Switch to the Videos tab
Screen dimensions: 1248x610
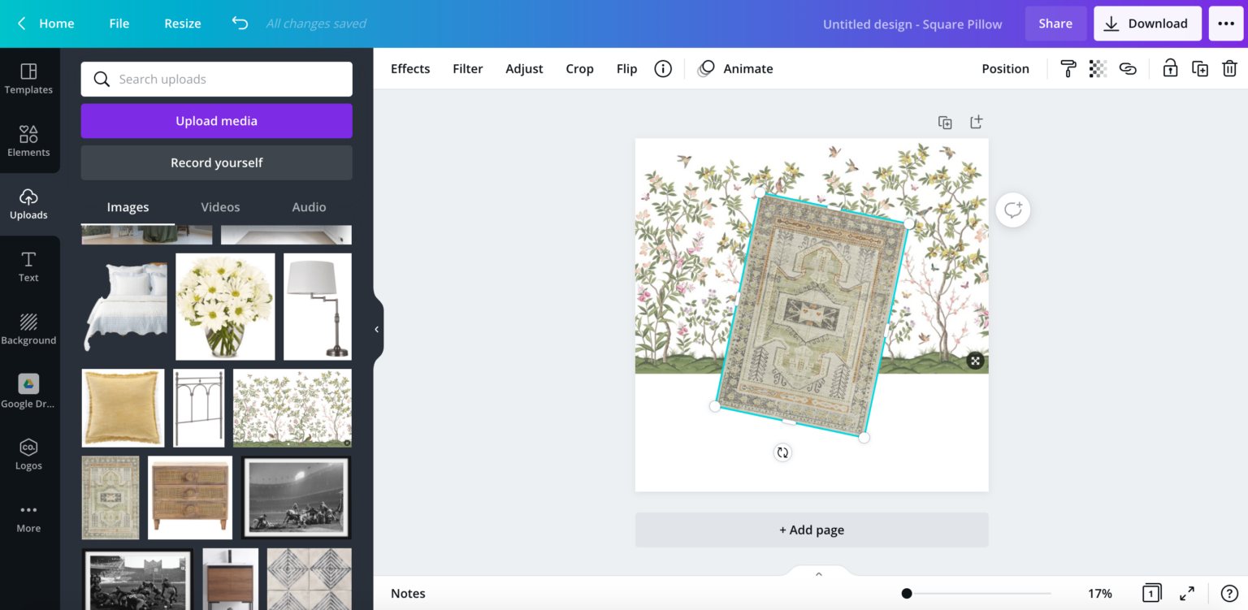(220, 207)
